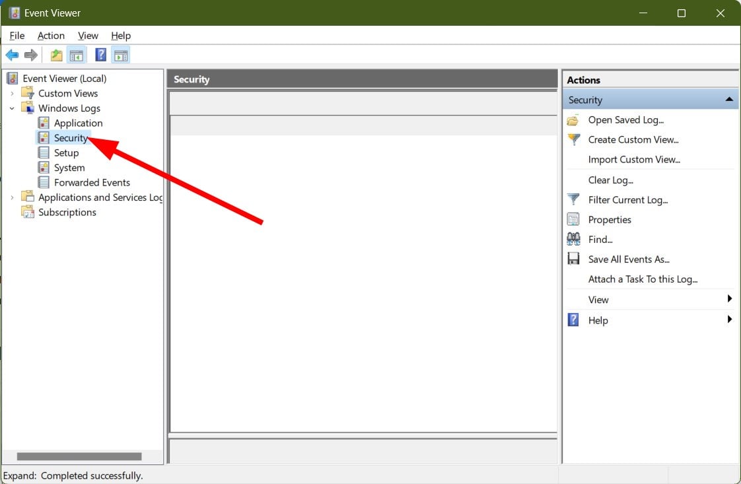Click the tree pane horizontal scrollbar thumb

click(x=79, y=456)
